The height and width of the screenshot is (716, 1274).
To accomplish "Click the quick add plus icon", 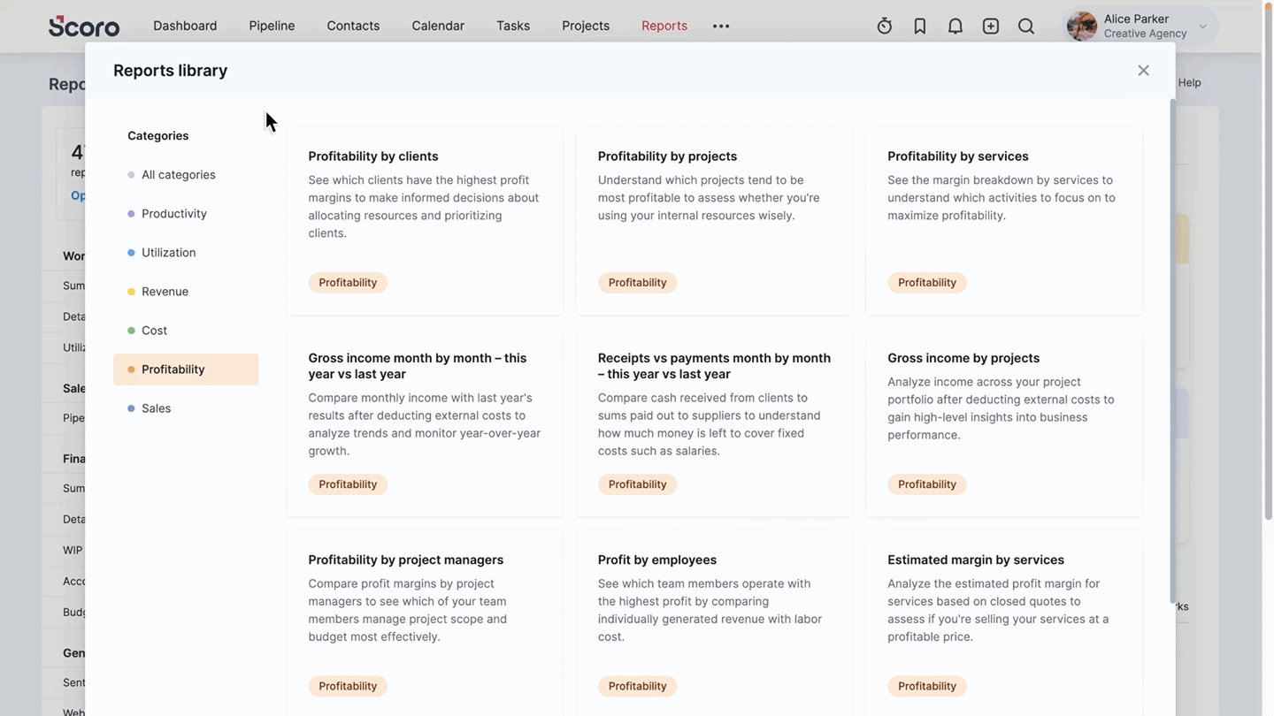I will coord(991,27).
